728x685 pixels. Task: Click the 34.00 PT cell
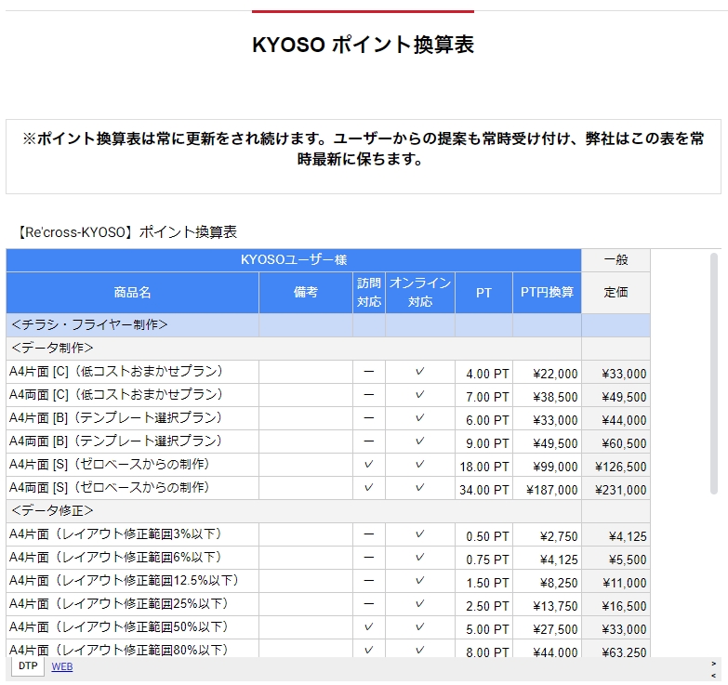(483, 489)
